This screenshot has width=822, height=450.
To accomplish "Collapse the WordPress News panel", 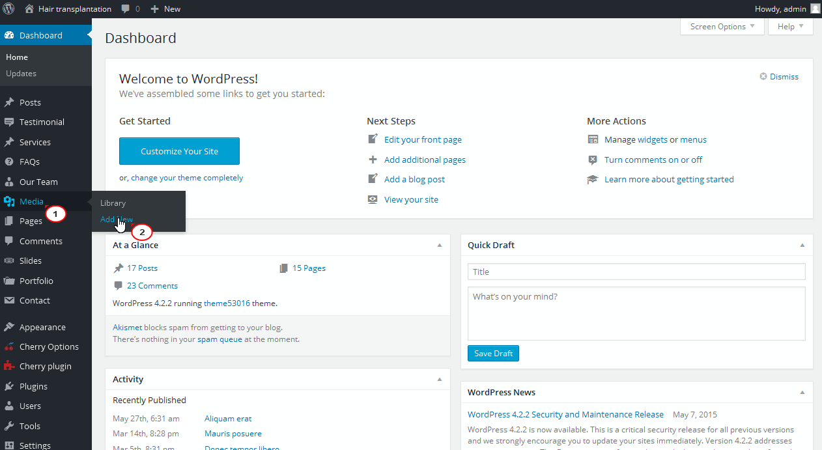I will (x=802, y=391).
